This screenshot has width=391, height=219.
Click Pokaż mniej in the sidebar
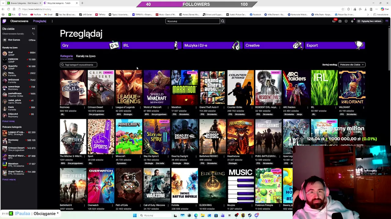[9, 121]
